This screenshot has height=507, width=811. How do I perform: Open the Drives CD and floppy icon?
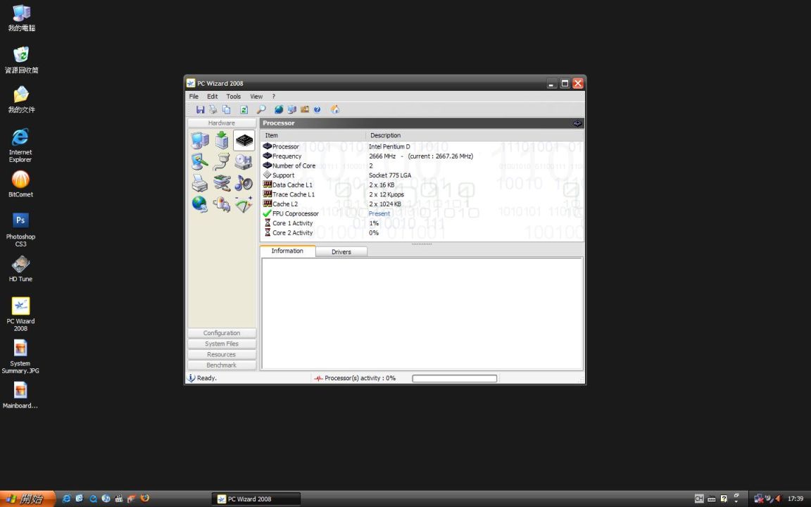tap(244, 162)
